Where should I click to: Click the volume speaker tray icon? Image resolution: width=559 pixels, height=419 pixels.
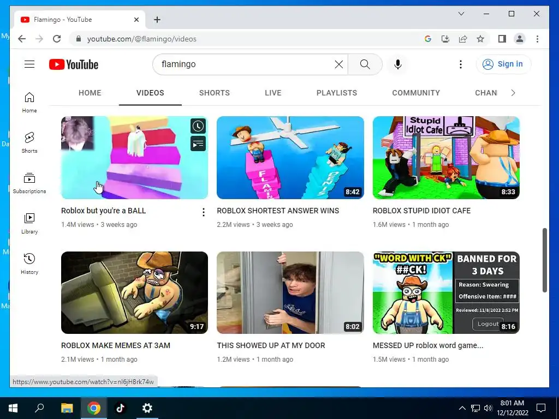488,408
